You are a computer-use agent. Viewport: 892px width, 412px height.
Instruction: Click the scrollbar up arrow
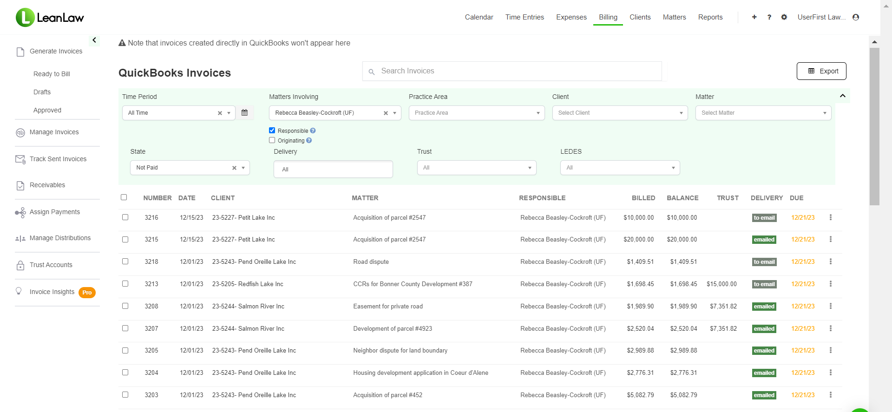pos(874,42)
